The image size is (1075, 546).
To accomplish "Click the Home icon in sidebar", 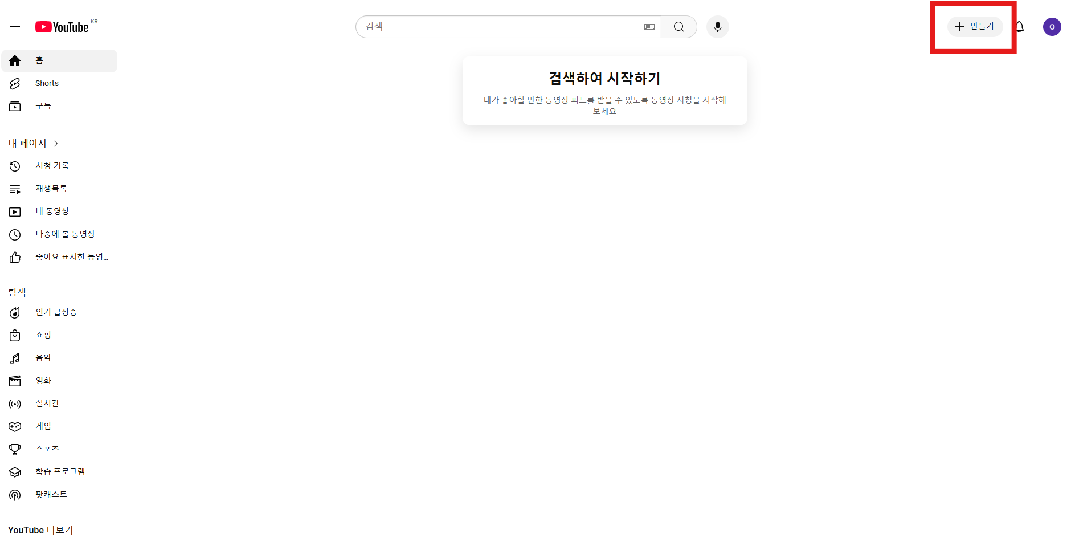I will click(15, 61).
